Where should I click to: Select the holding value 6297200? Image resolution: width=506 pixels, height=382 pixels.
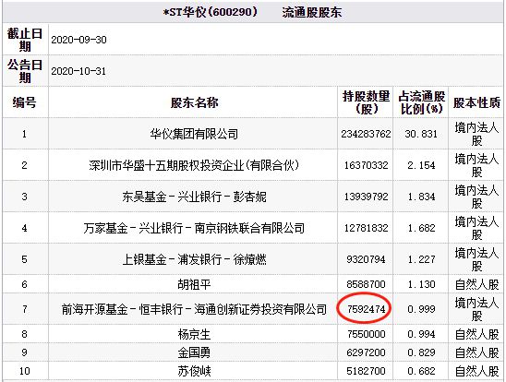tap(366, 352)
